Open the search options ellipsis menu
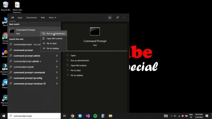This screenshot has width=212, height=119. pyautogui.click(x=124, y=18)
